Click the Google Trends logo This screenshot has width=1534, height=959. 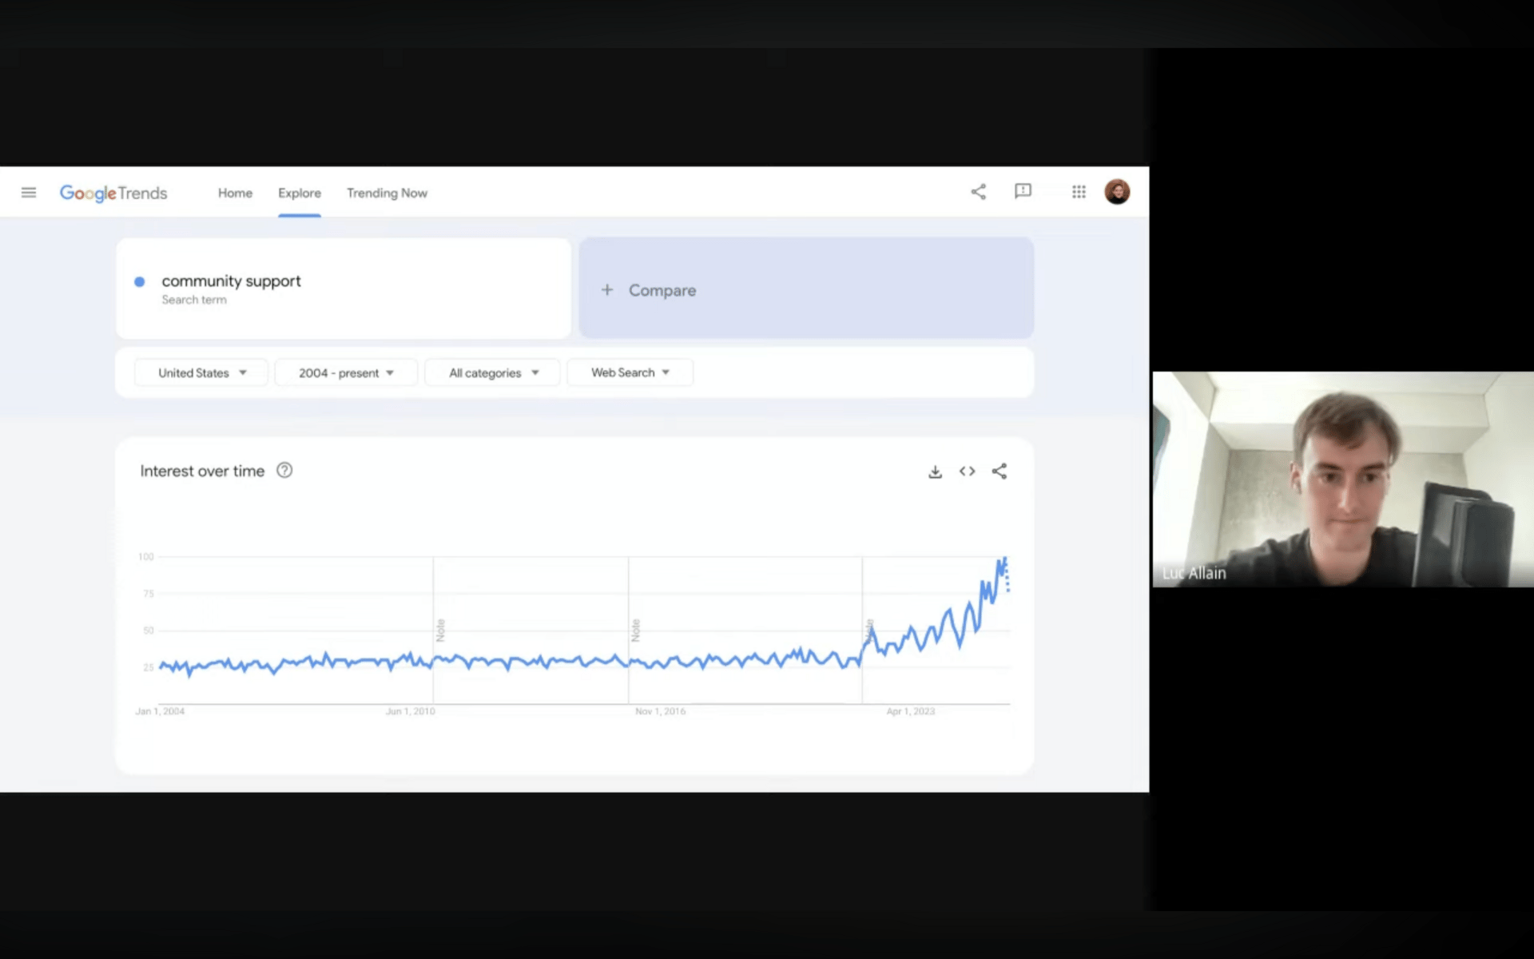click(x=113, y=193)
